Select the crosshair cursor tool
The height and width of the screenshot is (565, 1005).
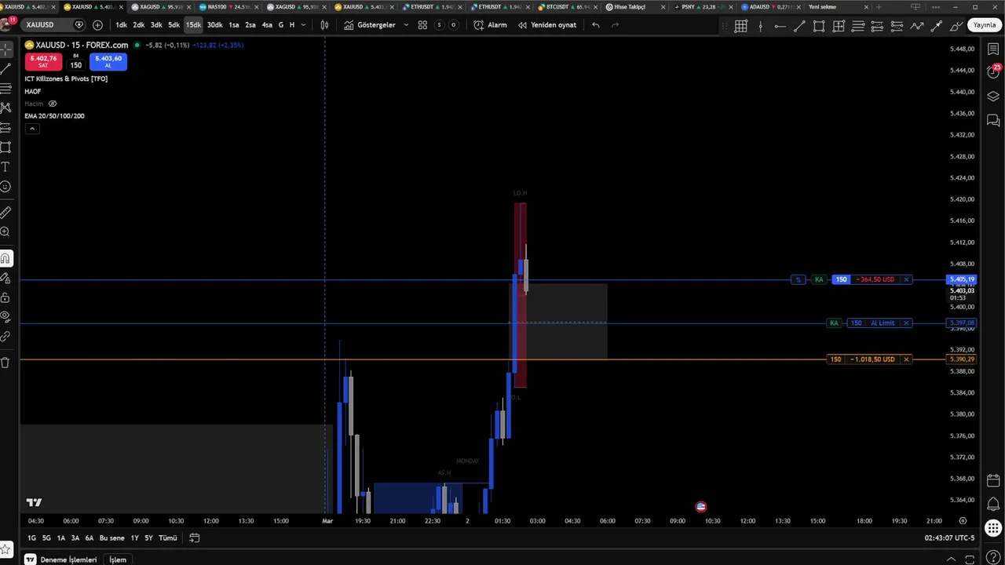point(5,49)
